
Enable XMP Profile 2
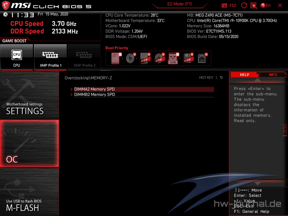click(x=84, y=57)
